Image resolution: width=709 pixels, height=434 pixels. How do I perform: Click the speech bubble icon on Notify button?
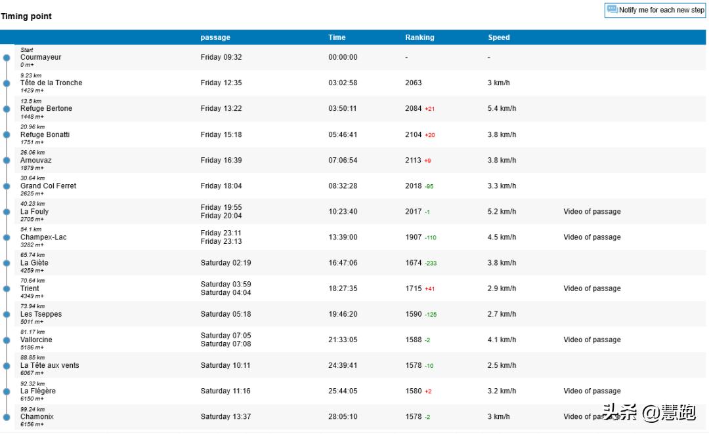pos(612,10)
